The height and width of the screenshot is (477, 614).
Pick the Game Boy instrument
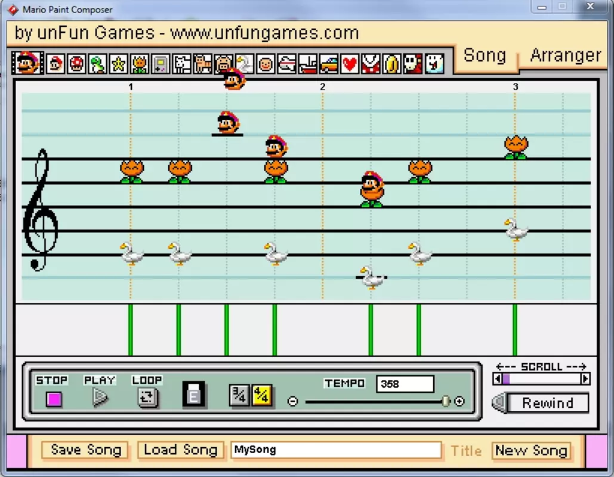click(x=161, y=64)
